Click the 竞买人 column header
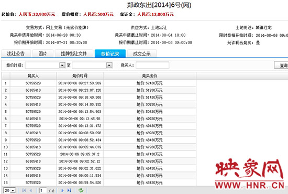 [x=33, y=76]
